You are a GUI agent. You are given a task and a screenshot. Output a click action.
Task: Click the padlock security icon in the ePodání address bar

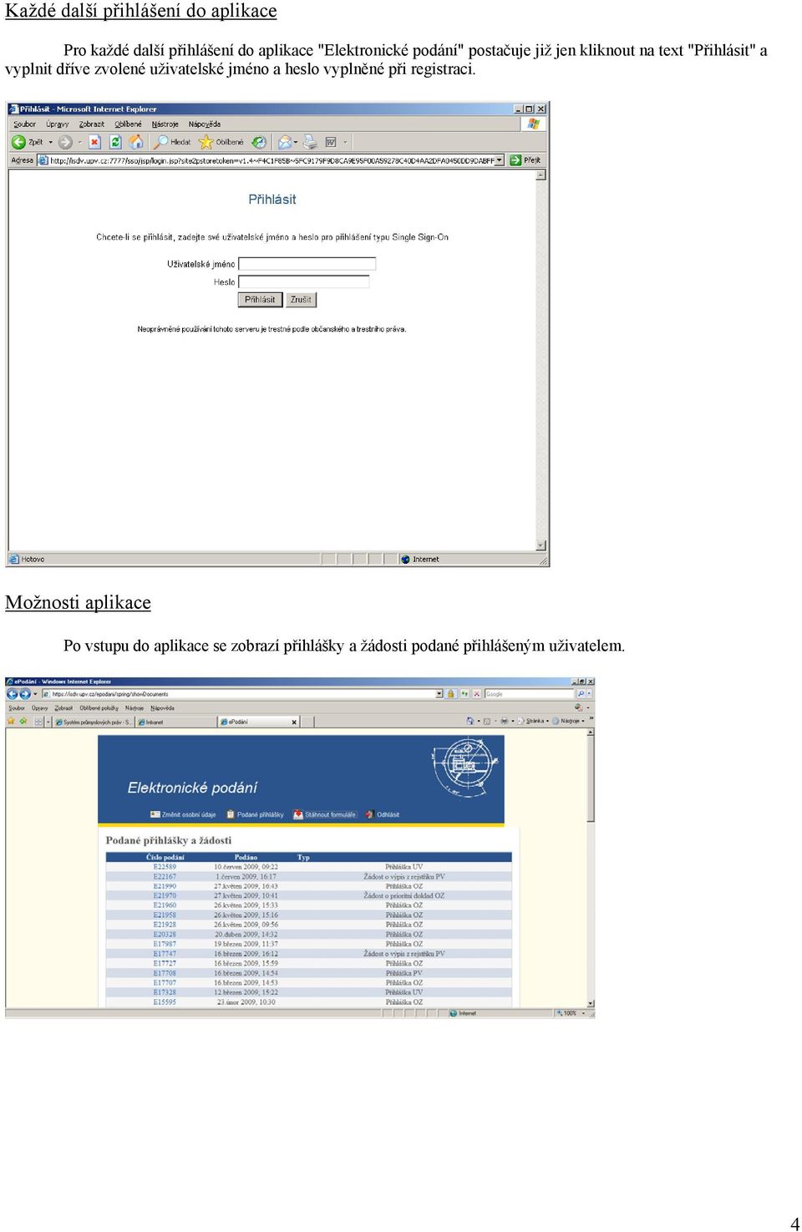point(451,694)
